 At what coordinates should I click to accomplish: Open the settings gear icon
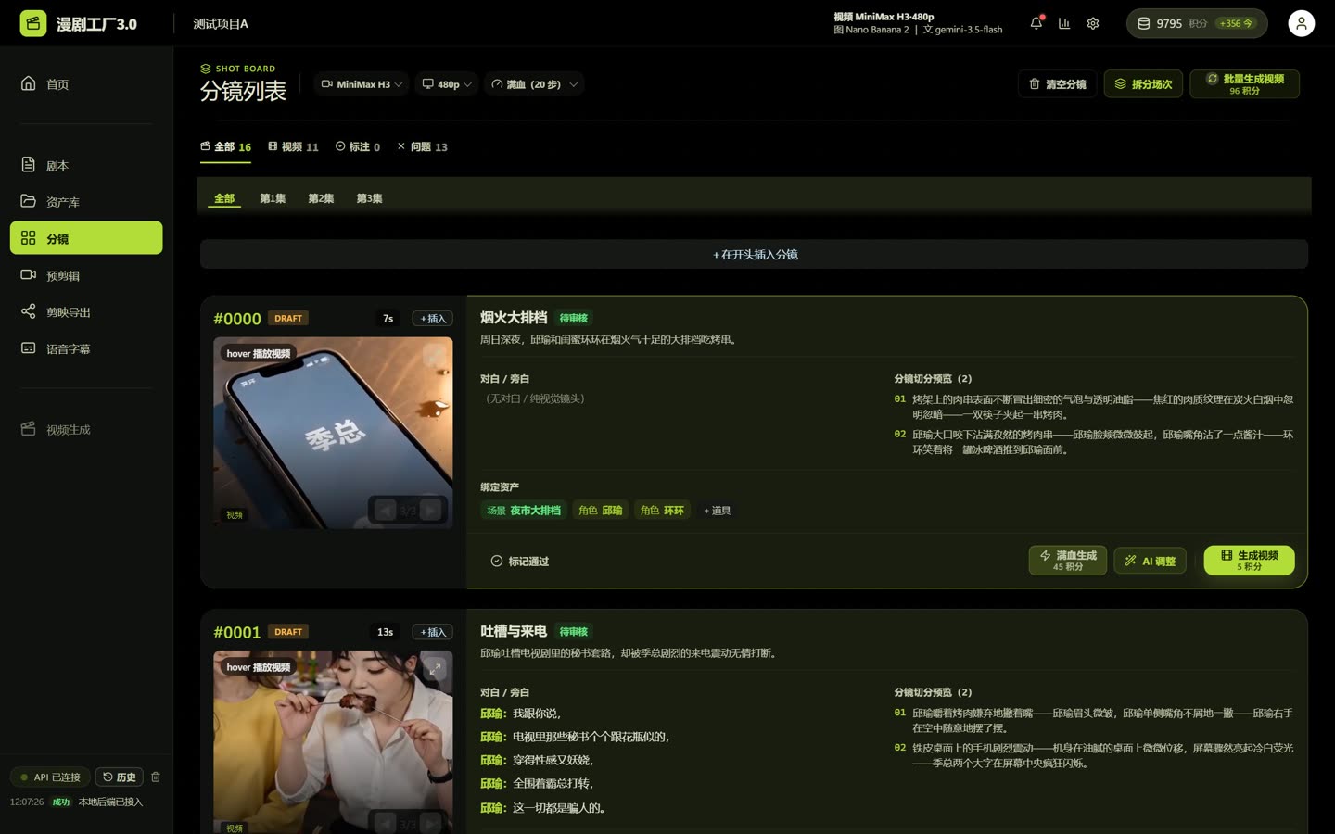pyautogui.click(x=1093, y=23)
